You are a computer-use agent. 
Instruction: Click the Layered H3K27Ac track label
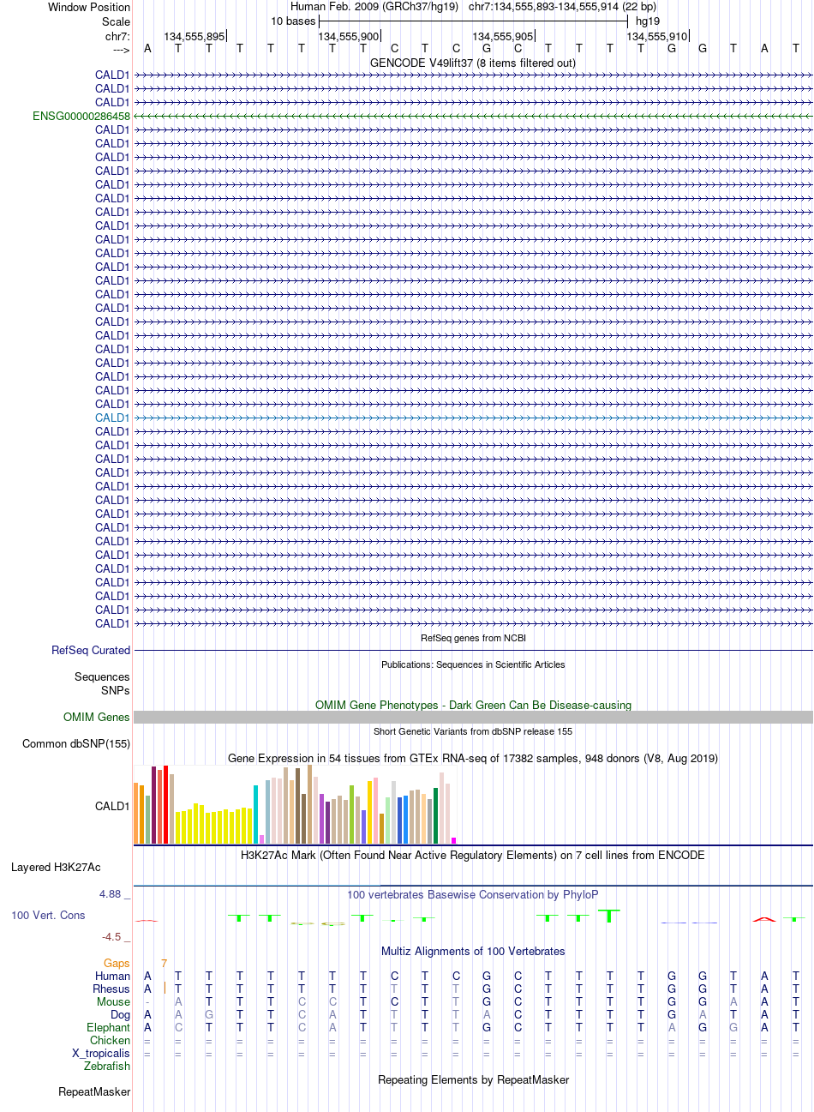(x=56, y=867)
